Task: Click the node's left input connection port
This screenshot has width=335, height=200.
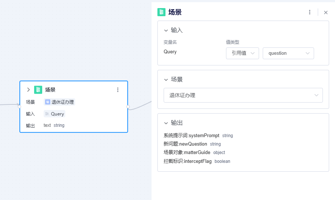Action: 19,107
